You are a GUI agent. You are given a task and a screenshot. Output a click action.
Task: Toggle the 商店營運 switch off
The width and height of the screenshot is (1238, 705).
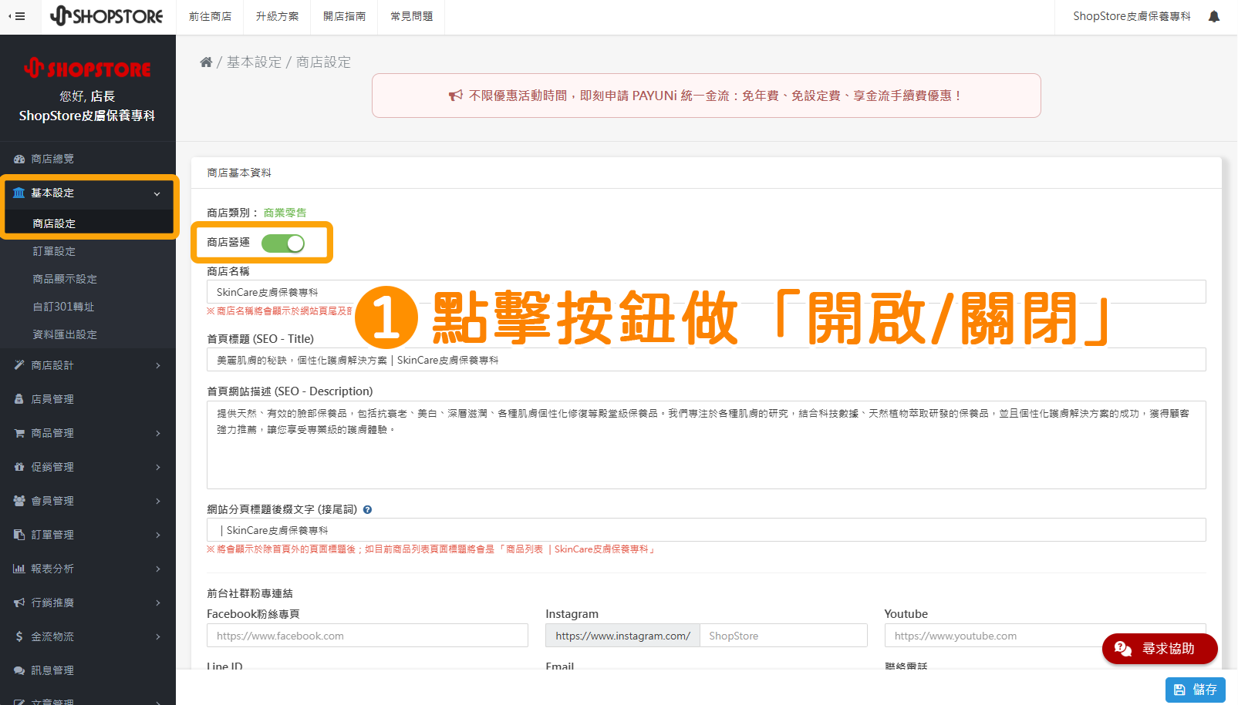tap(285, 243)
